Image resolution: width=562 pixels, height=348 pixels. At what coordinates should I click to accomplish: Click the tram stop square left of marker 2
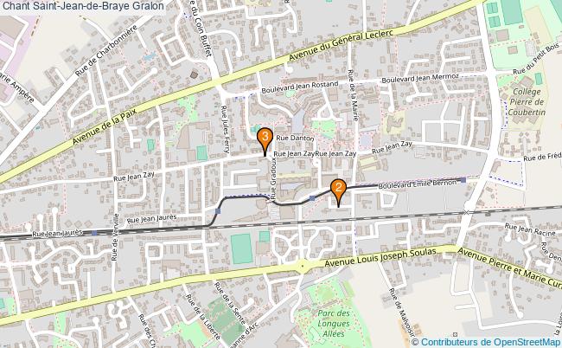click(312, 198)
